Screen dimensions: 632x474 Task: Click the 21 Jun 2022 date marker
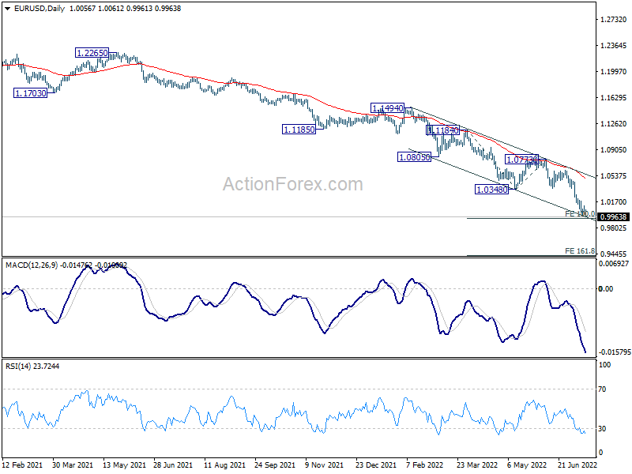tap(577, 465)
